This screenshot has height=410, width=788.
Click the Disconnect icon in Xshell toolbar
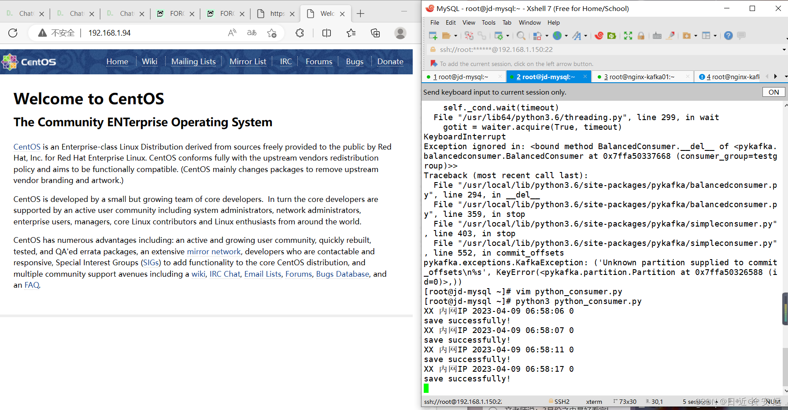469,36
